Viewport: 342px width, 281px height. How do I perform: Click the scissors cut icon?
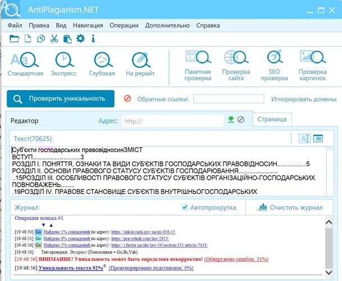pos(54,39)
